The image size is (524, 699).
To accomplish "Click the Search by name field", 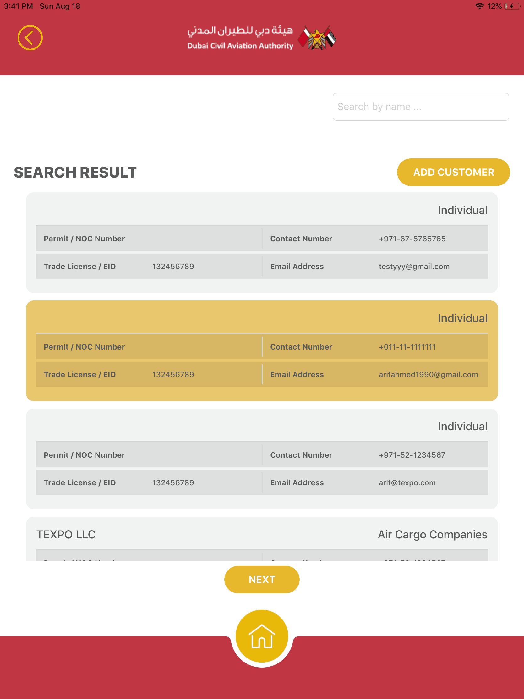I will point(420,107).
